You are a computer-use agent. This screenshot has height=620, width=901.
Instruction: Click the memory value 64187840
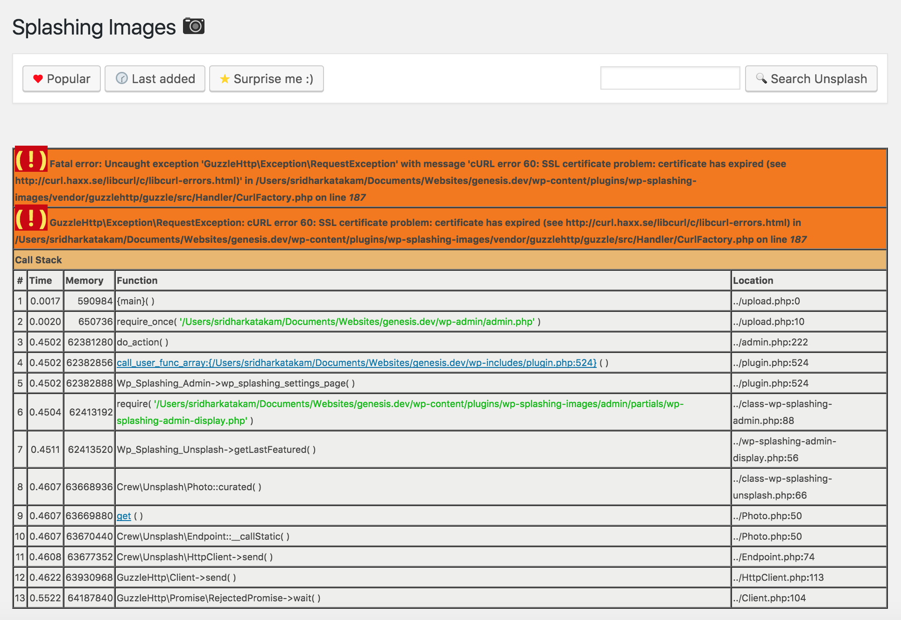pos(90,598)
